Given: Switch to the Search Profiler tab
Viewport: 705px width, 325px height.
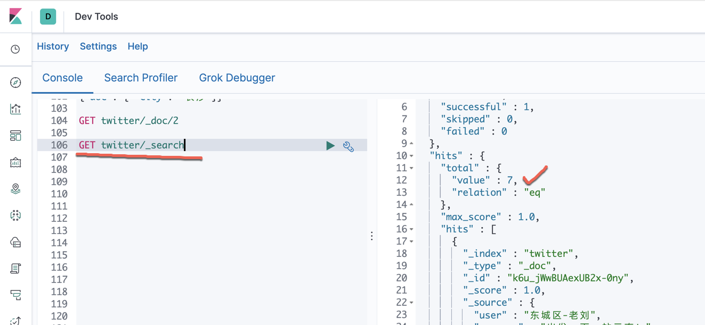Looking at the screenshot, I should (x=141, y=78).
